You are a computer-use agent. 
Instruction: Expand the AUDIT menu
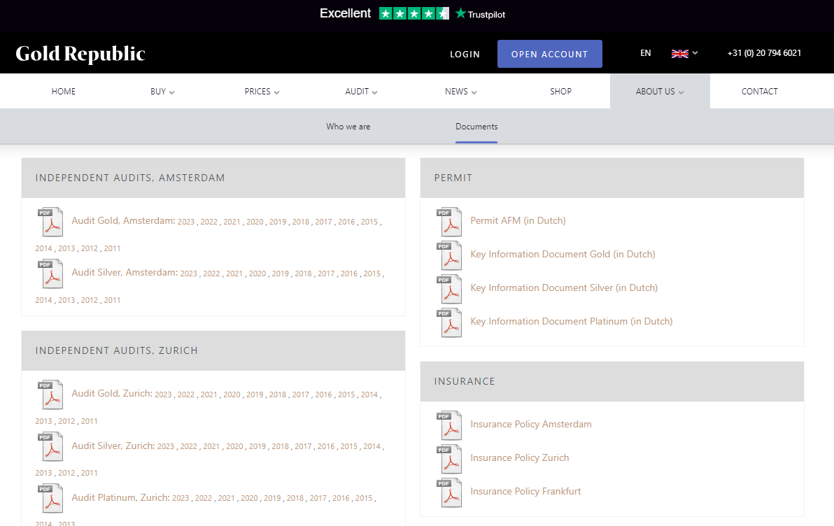click(361, 92)
